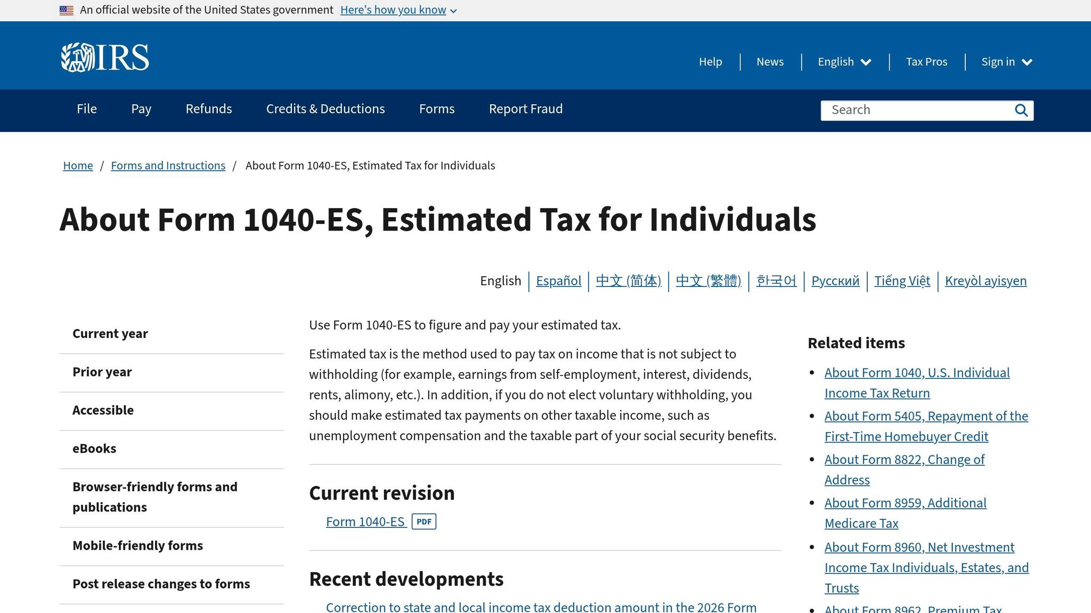
Task: Switch page language to Español
Action: point(558,281)
